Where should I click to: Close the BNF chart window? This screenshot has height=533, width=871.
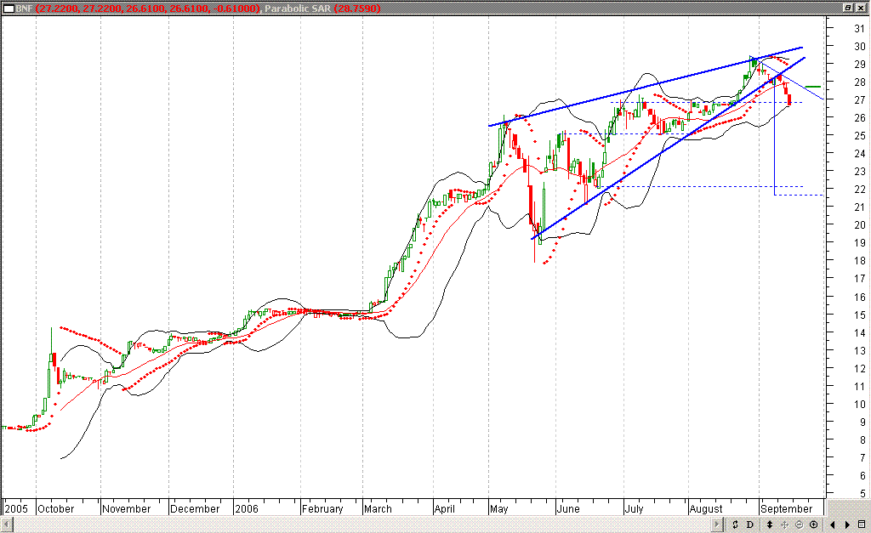point(861,8)
